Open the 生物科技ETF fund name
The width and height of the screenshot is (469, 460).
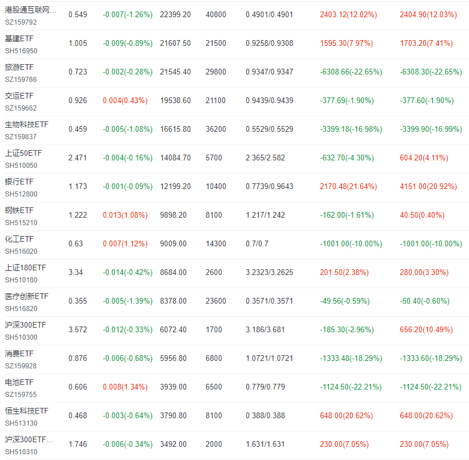point(26,124)
